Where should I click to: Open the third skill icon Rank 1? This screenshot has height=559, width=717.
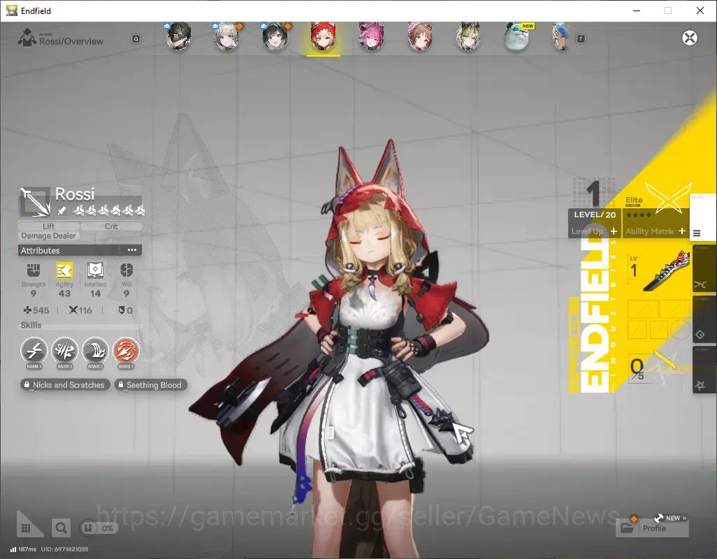click(x=95, y=351)
